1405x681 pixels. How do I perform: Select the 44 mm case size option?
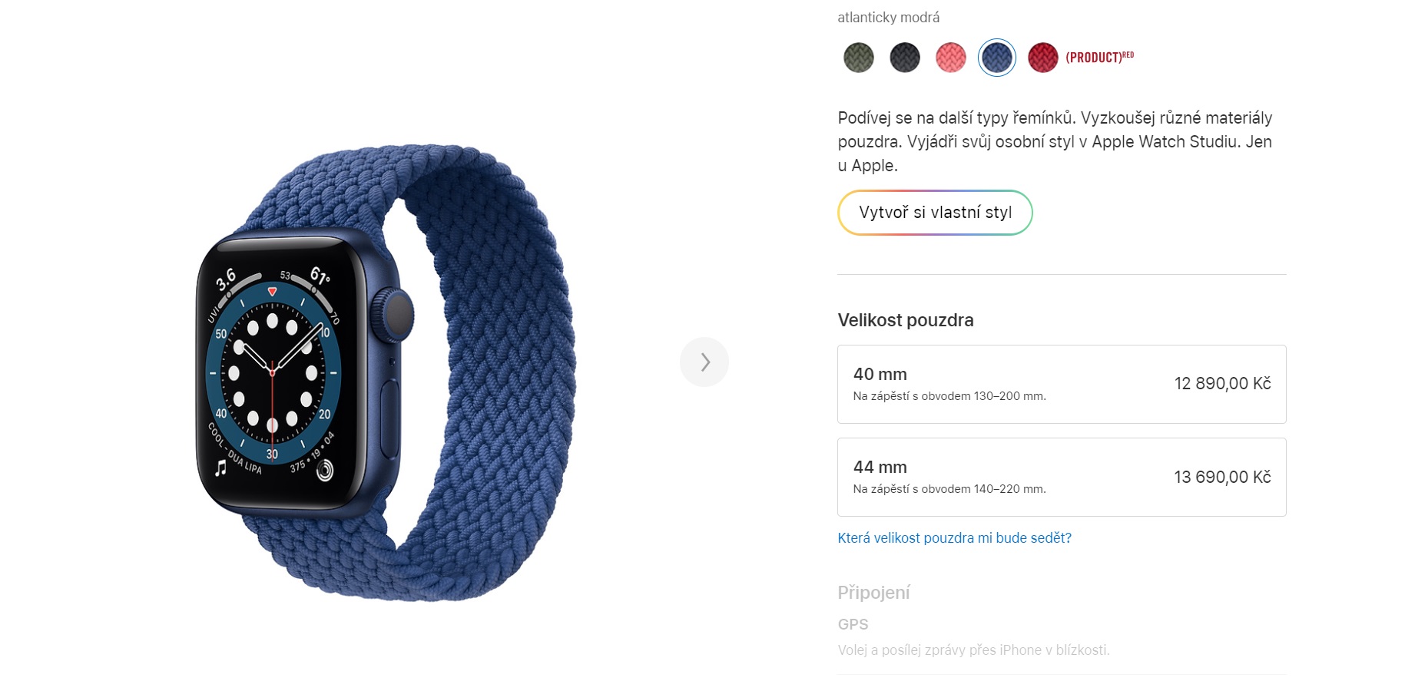click(x=1062, y=477)
